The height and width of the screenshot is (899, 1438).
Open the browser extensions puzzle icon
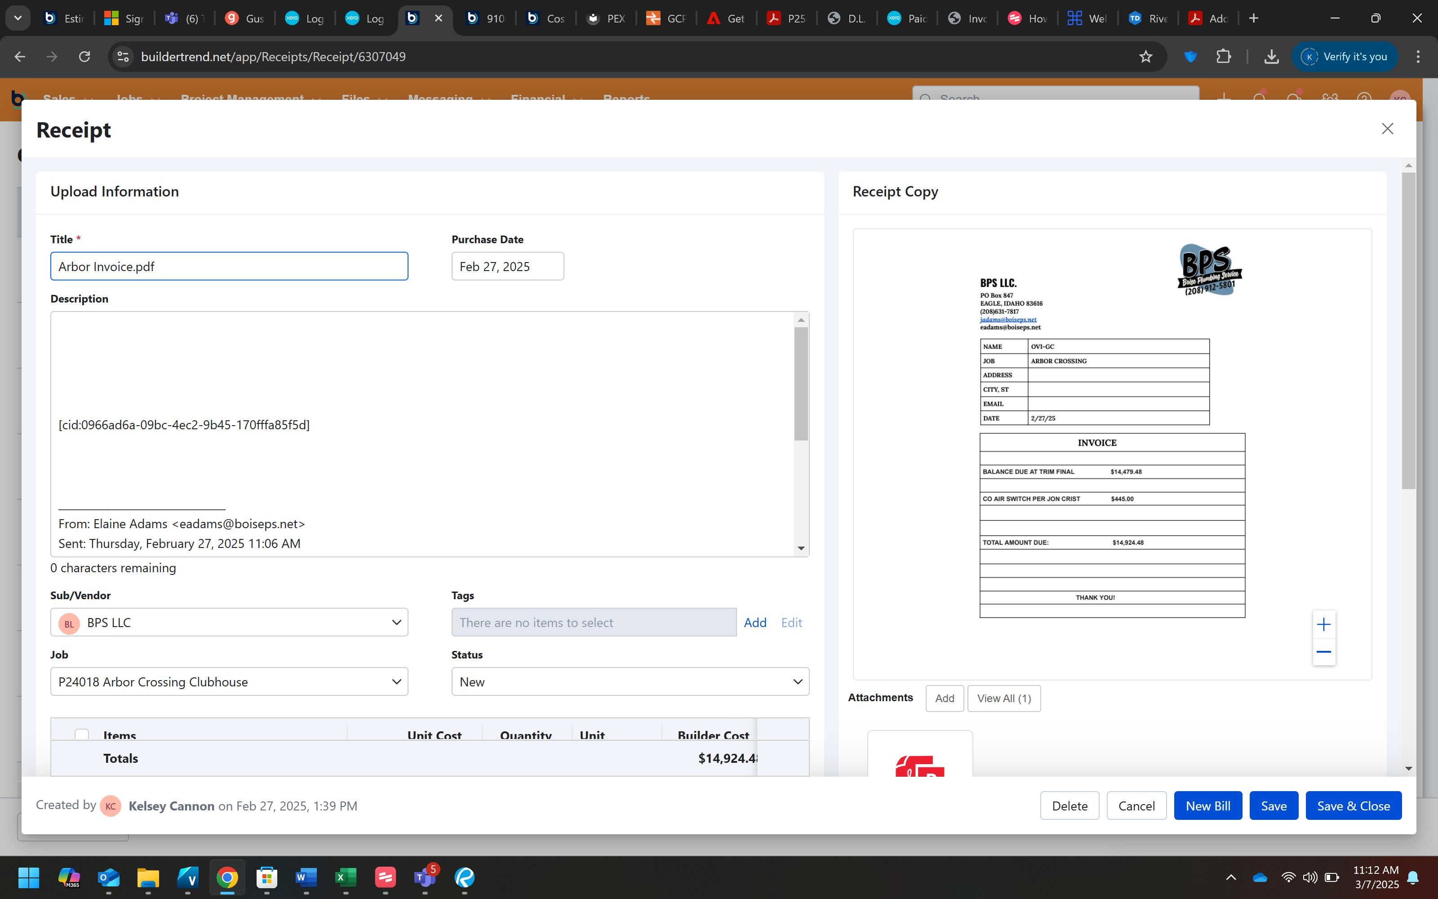[x=1224, y=57]
